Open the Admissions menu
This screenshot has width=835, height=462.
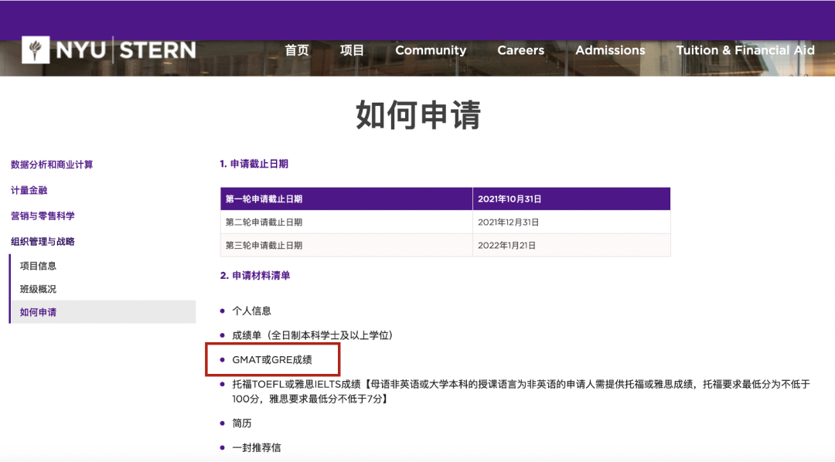[610, 50]
